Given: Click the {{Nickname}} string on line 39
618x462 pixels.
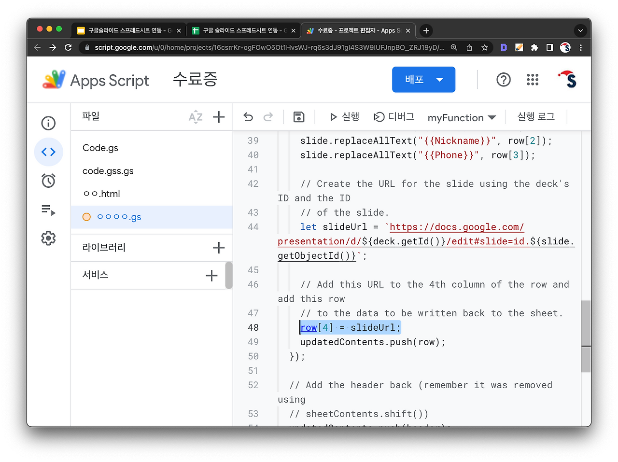Looking at the screenshot, I should 457,140.
